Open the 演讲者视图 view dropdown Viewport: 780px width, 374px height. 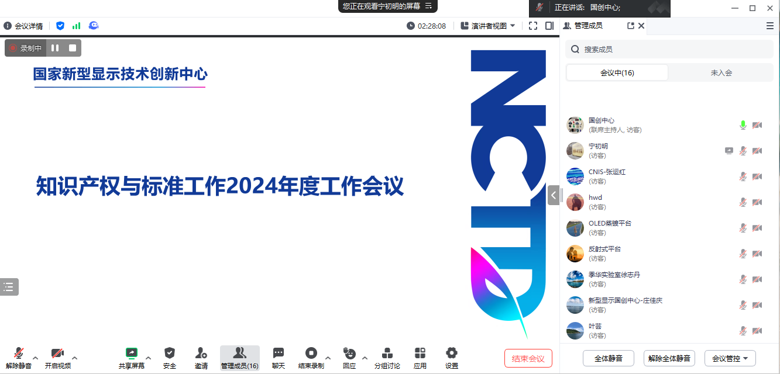(488, 26)
